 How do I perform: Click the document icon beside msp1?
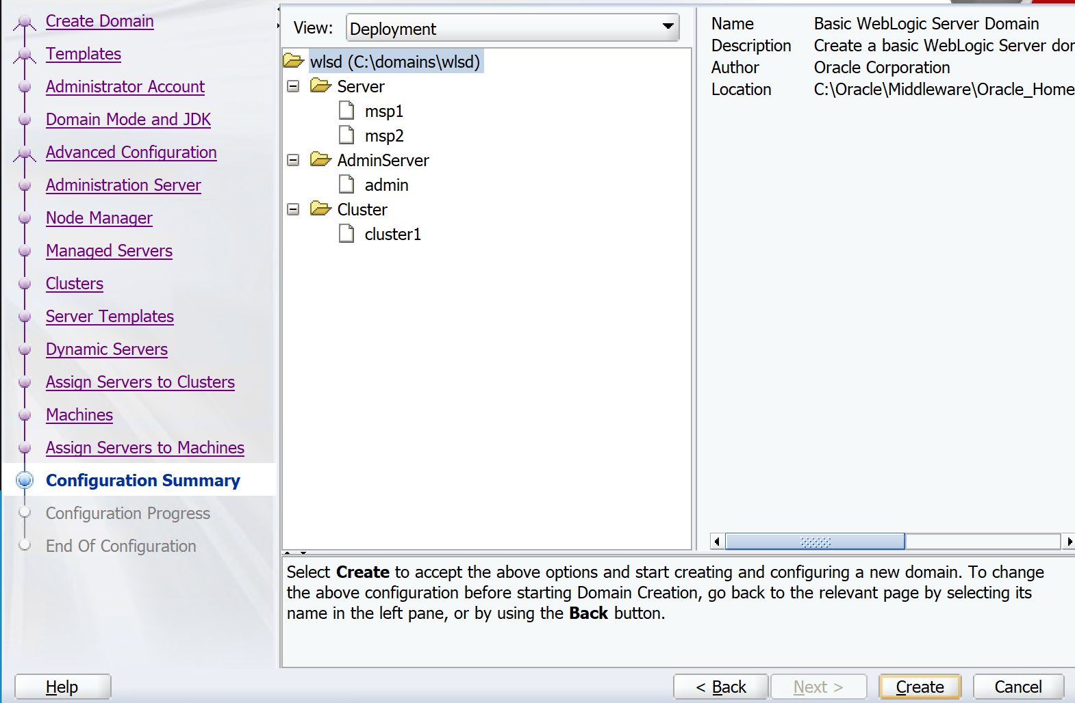coord(347,110)
